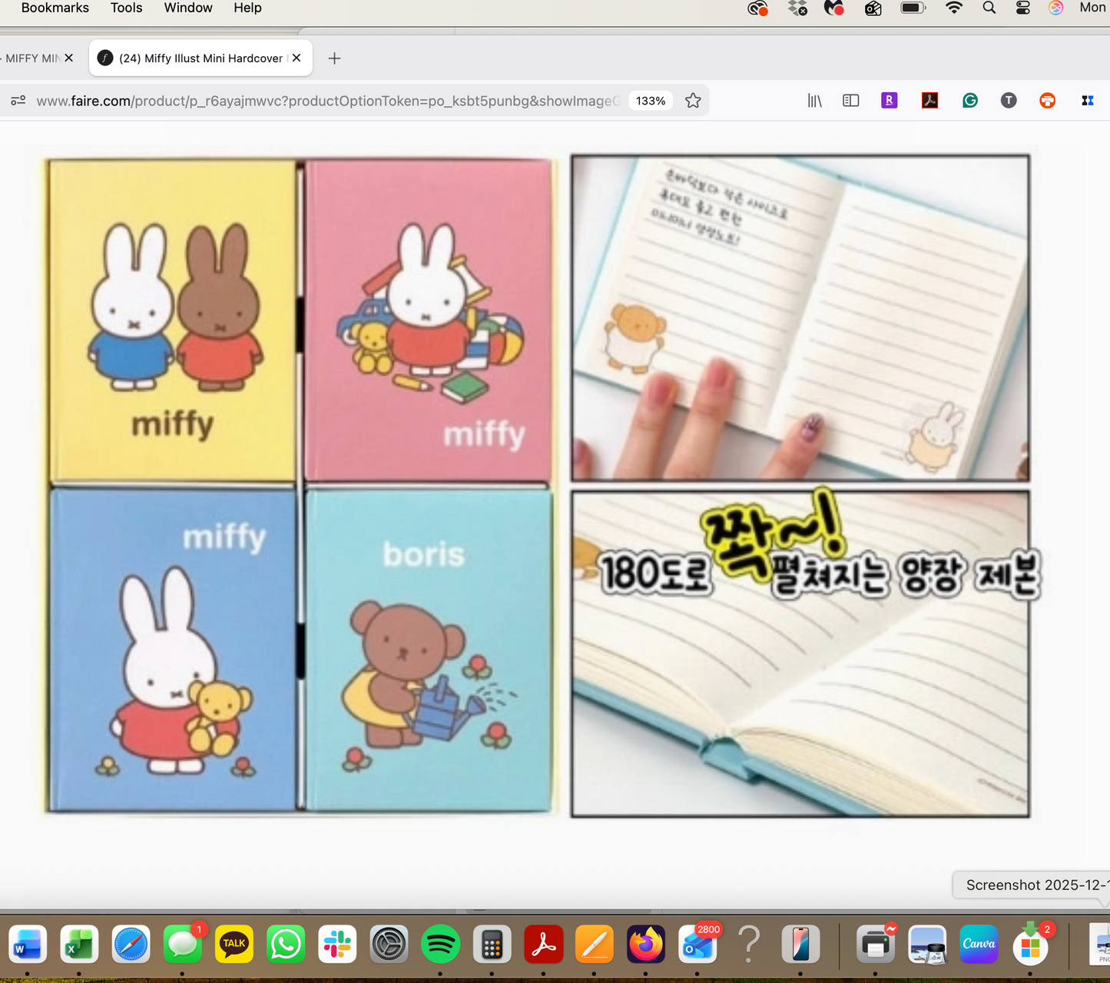Click the open lined notebook photo with fingers
This screenshot has height=983, width=1110.
(800, 318)
